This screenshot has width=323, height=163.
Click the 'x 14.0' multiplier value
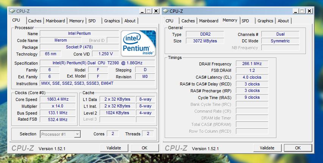click(58, 106)
